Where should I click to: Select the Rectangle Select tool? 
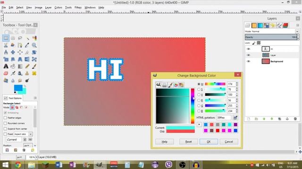[x=6, y=38]
